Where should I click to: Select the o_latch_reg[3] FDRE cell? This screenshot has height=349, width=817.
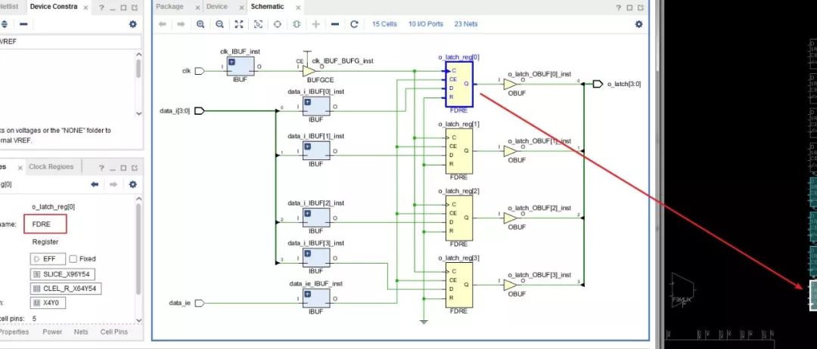pos(459,285)
